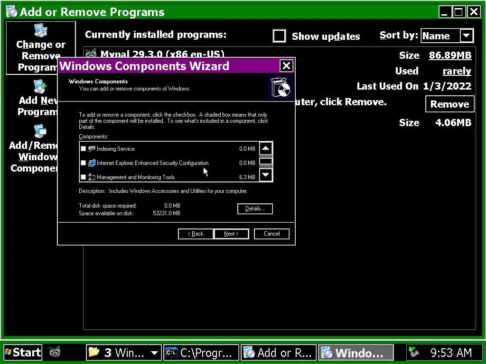Click the Indexing Service component icon
This screenshot has height=364, width=486.
click(92, 149)
